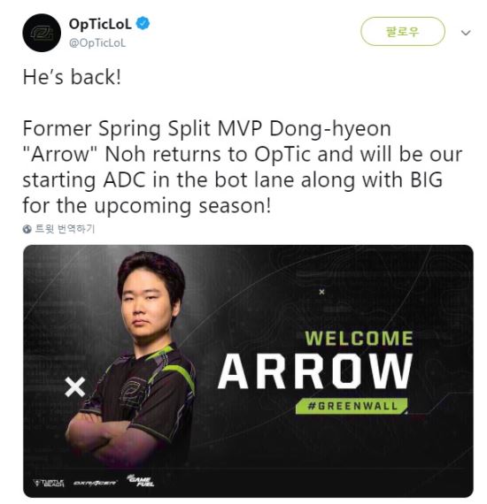This screenshot has height=504, width=487.
Task: Open the OpTicLoL profile avatar
Action: coord(42,33)
